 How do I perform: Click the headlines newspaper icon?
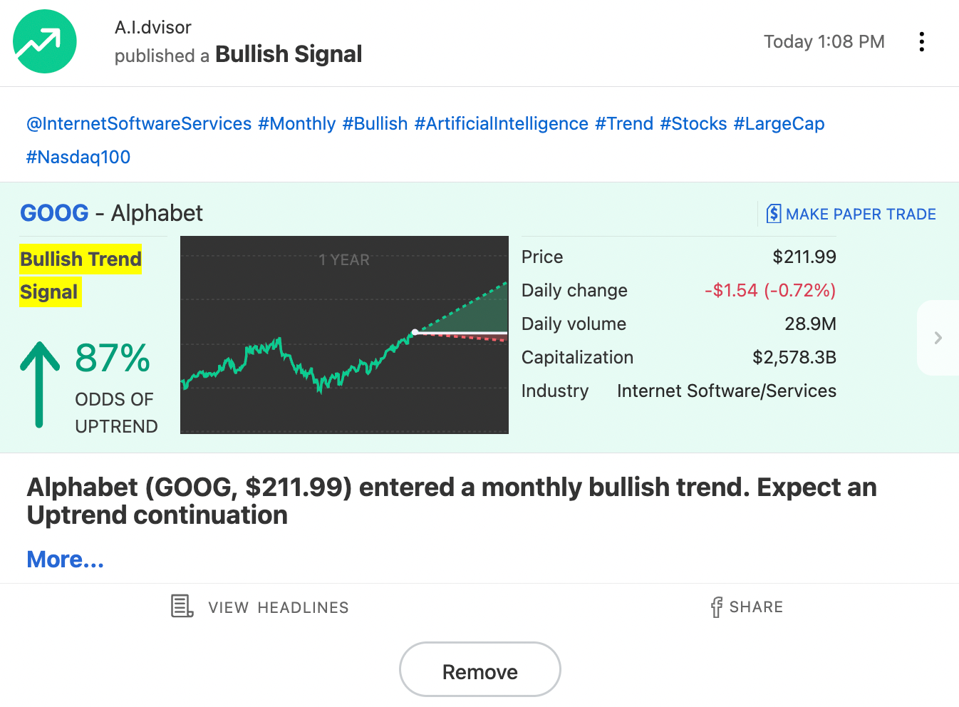(x=182, y=607)
